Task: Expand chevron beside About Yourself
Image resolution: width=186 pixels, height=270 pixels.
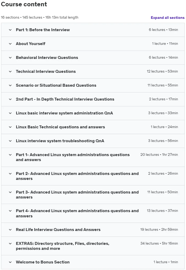Action: 10,44
